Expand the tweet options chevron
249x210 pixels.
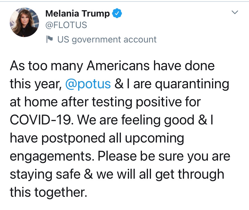click(235, 13)
